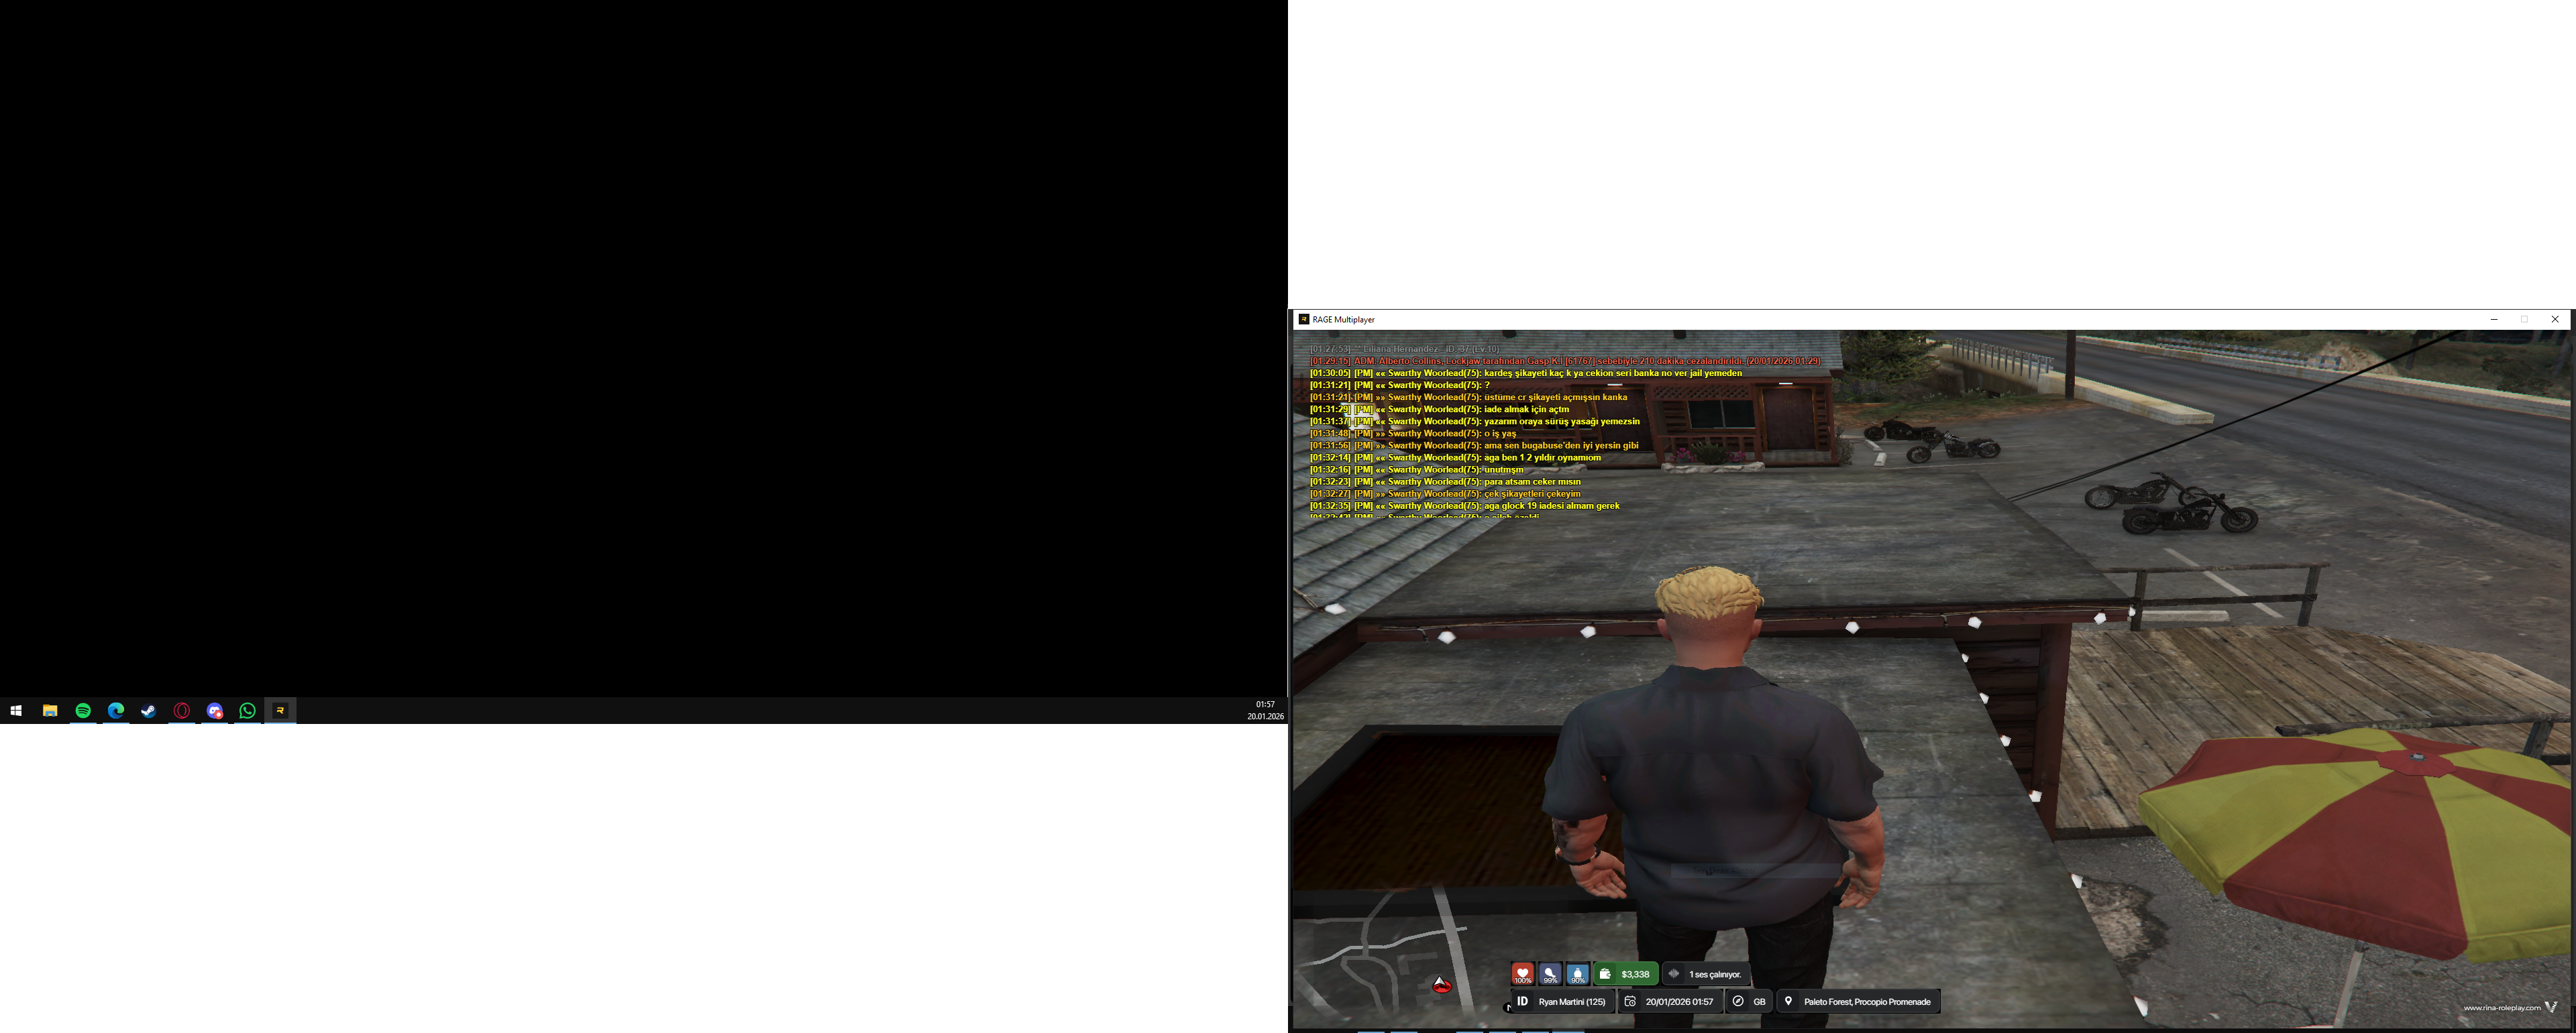2576x1033 pixels.
Task: Click chat message "yazarım oraya sürüş yasağı yemezsin"
Action: point(1475,420)
